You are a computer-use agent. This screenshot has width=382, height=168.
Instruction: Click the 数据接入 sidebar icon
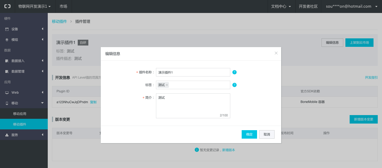tap(7, 61)
